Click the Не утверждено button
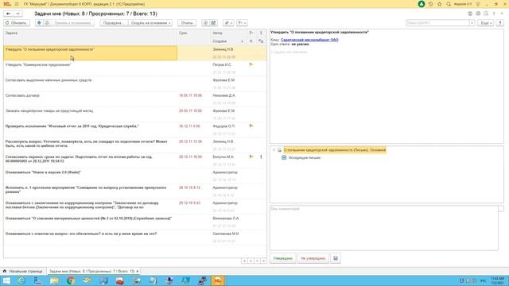The image size is (509, 286). point(313,258)
